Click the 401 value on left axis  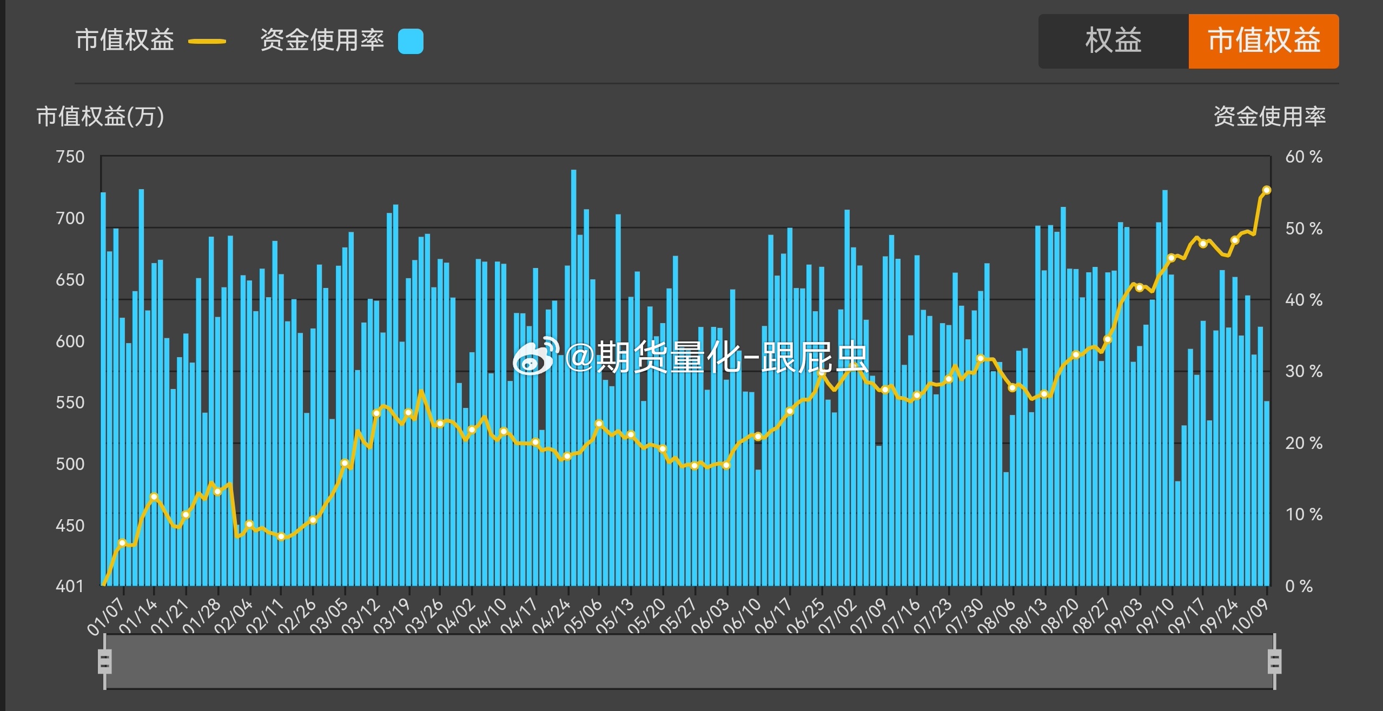[x=69, y=586]
